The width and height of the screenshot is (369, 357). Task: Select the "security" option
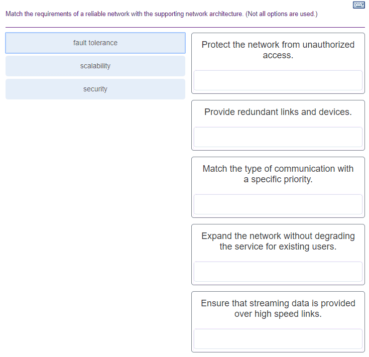click(95, 89)
